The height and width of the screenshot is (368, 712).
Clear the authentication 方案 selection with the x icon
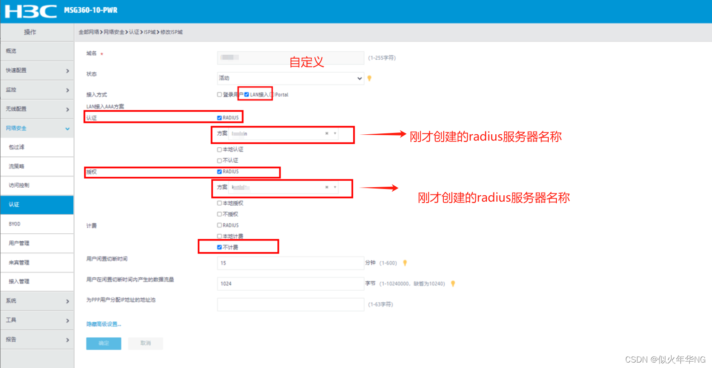pyautogui.click(x=327, y=133)
